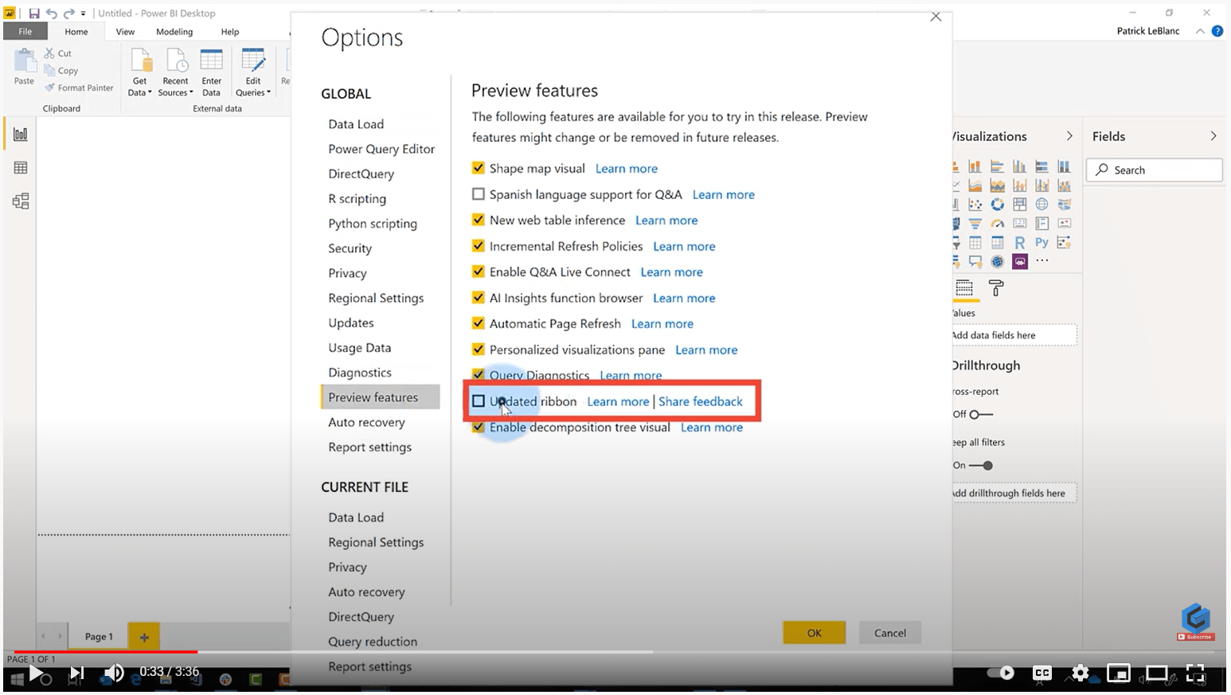1231x695 pixels.
Task: Check the Updated ribbon option
Action: point(478,401)
